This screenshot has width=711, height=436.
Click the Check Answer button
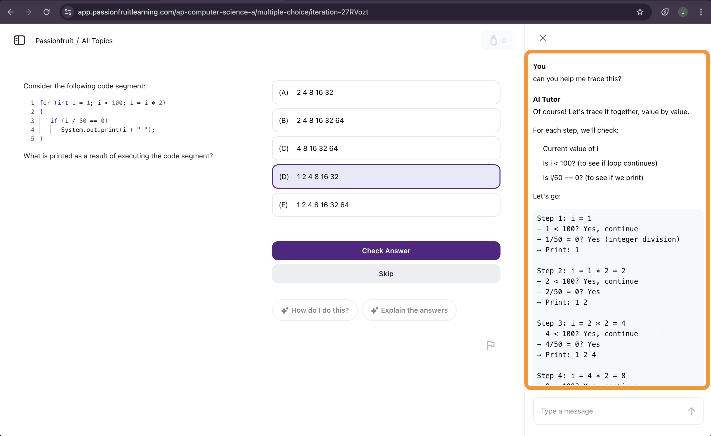click(x=386, y=250)
